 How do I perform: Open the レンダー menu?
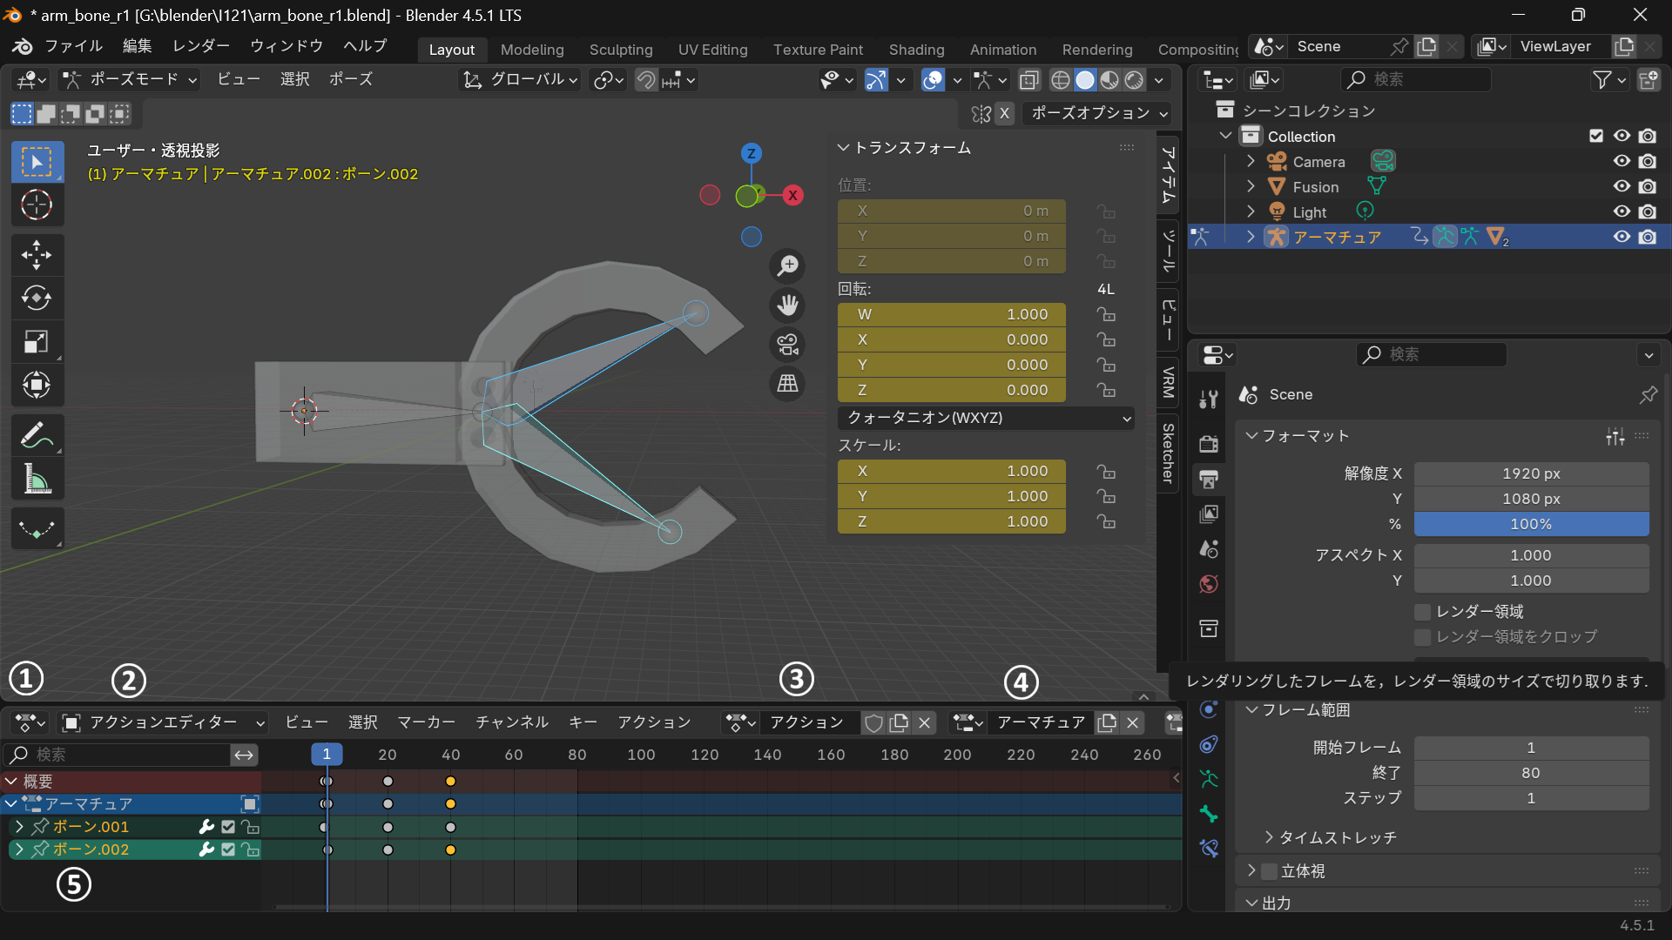coord(201,45)
